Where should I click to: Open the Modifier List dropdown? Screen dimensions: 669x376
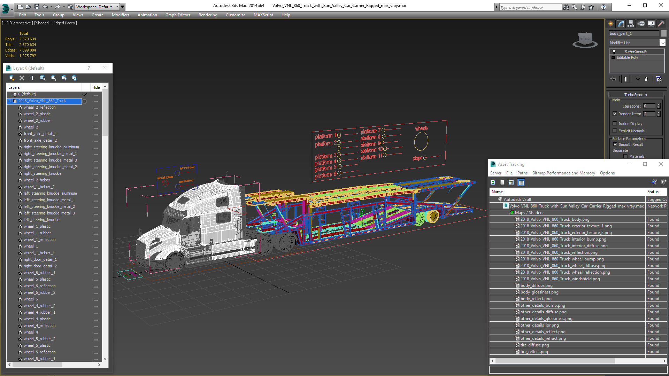point(637,43)
